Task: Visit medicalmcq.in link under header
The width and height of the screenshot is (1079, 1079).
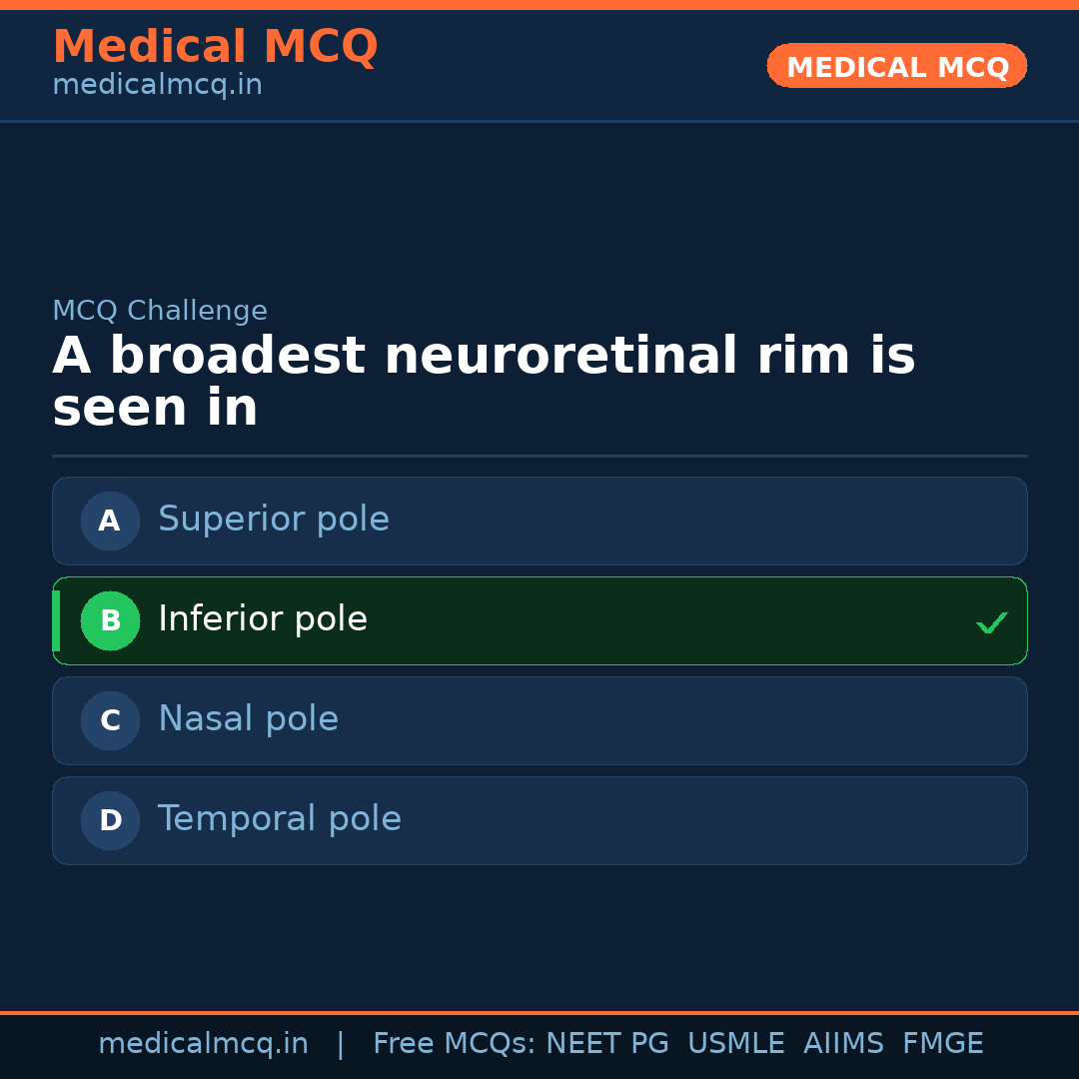Action: 157,86
